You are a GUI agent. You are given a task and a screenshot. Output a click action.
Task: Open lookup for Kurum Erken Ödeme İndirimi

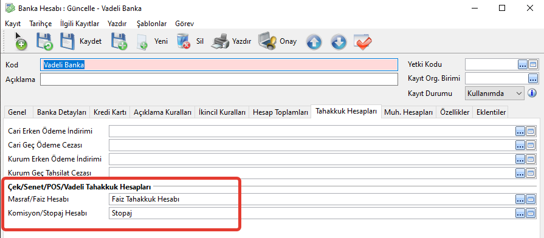coord(520,159)
